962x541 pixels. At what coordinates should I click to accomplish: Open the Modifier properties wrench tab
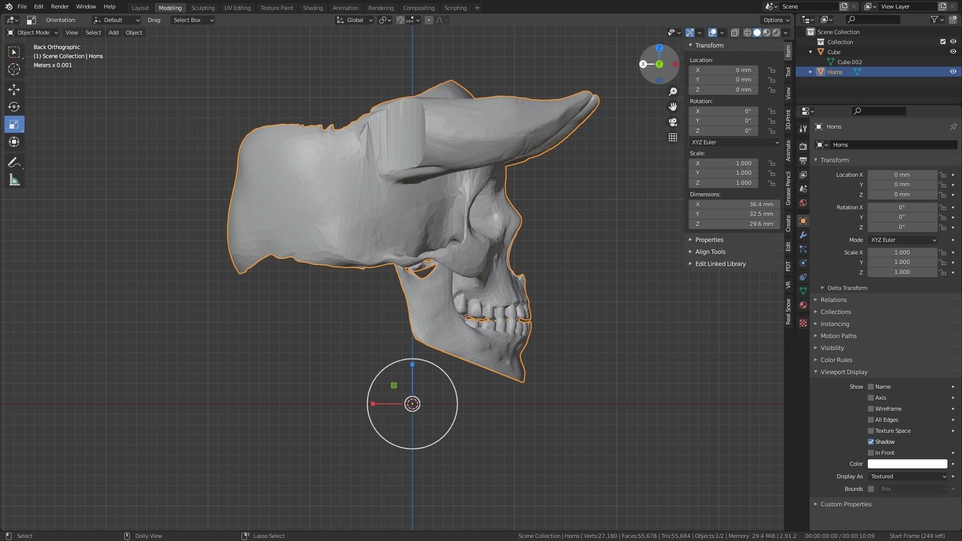pos(803,235)
